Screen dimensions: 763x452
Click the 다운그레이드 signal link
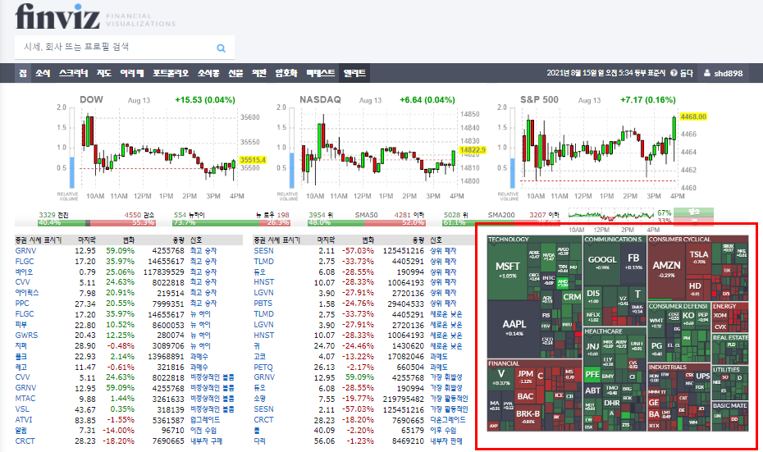(448, 420)
